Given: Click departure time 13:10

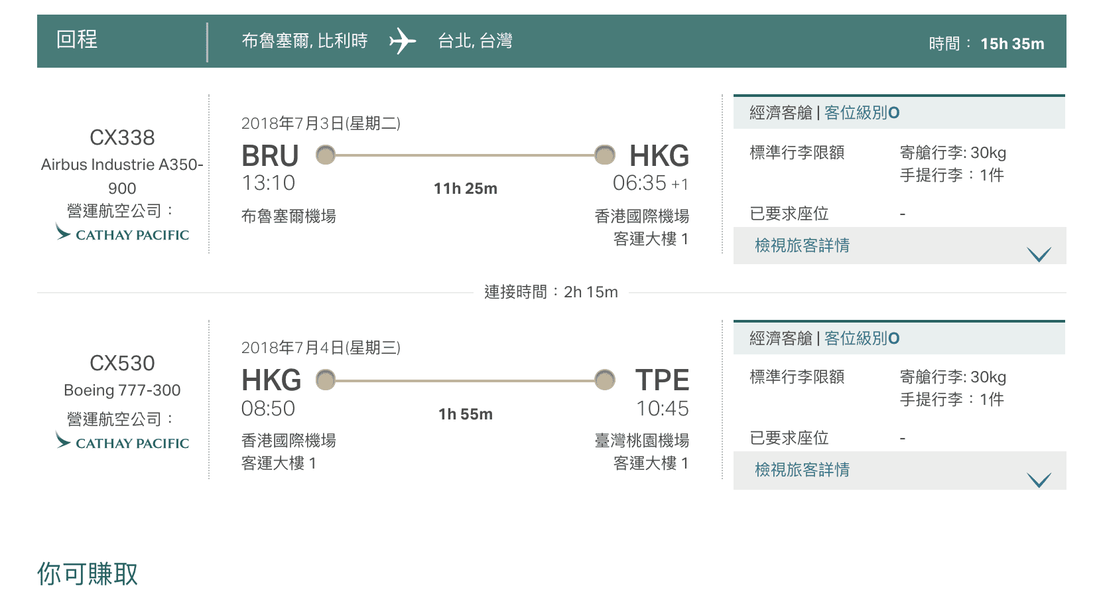Looking at the screenshot, I should [269, 183].
